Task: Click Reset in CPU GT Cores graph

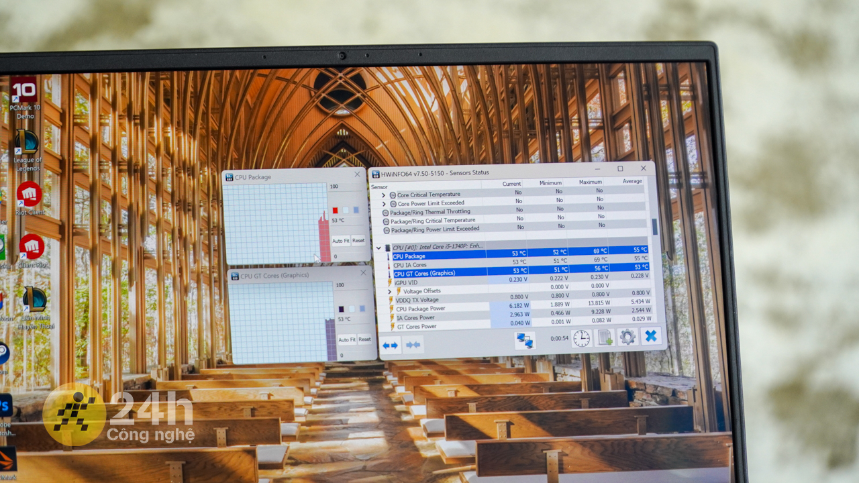Action: (x=364, y=339)
